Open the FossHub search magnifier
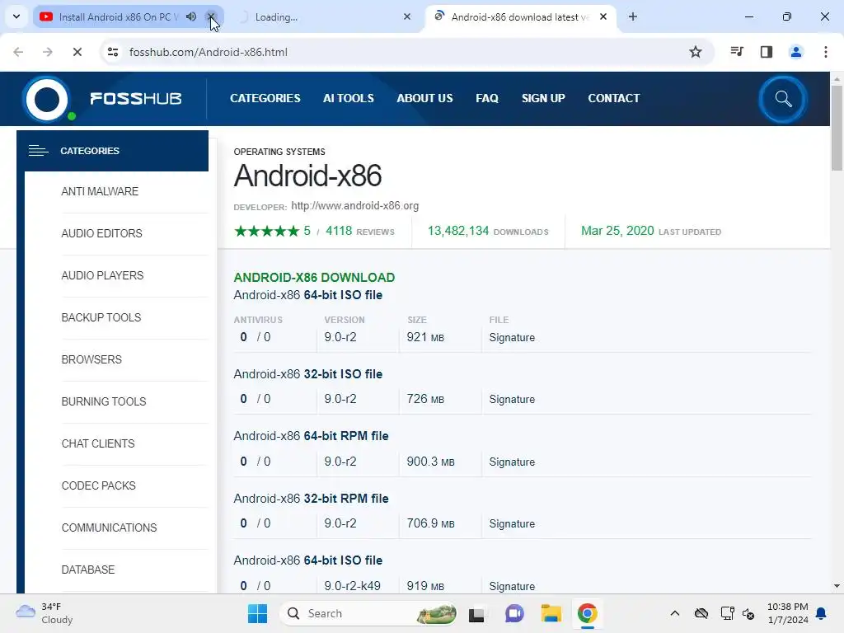This screenshot has width=844, height=633. point(783,99)
